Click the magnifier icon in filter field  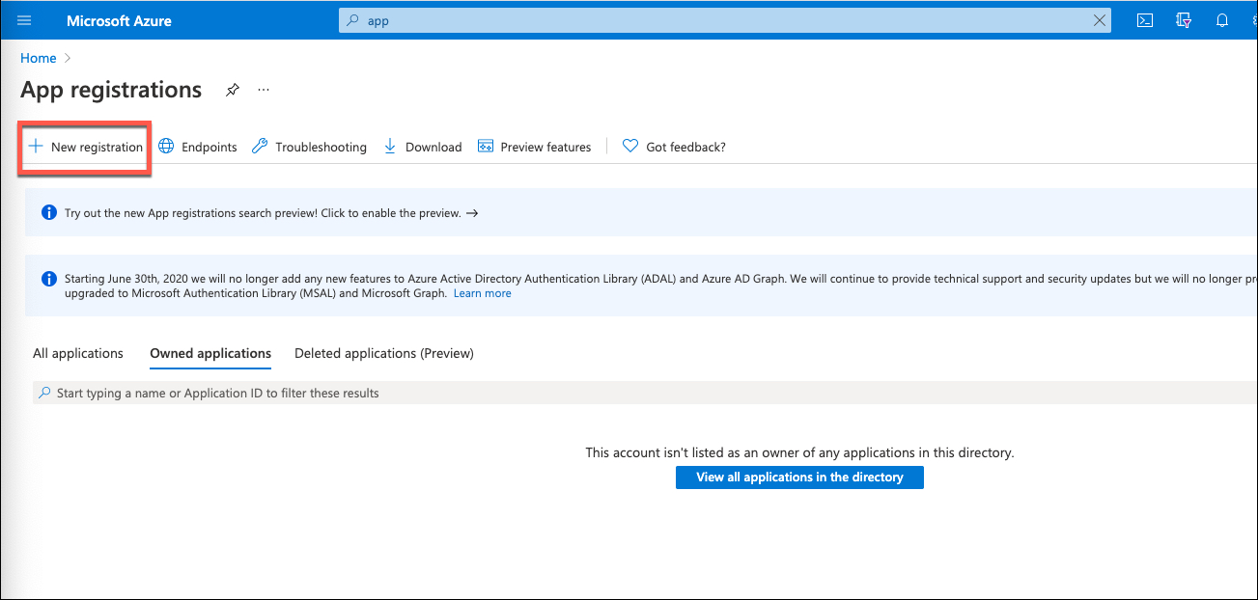44,393
